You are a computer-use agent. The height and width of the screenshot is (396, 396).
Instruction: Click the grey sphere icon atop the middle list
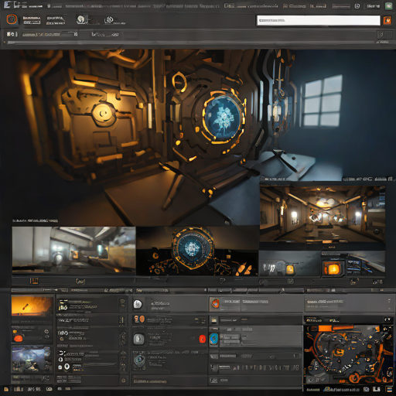138,304
